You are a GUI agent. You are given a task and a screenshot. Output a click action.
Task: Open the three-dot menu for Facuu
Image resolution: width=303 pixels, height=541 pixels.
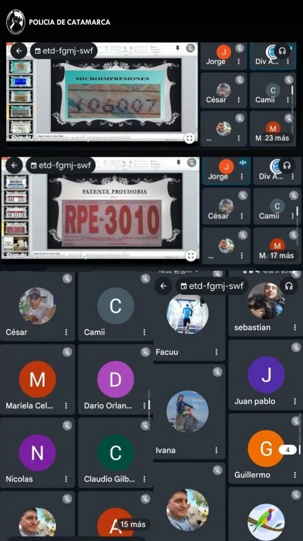pos(217,352)
